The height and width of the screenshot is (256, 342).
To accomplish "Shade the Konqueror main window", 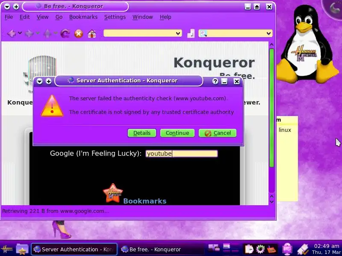I will pyautogui.click(x=257, y=7).
